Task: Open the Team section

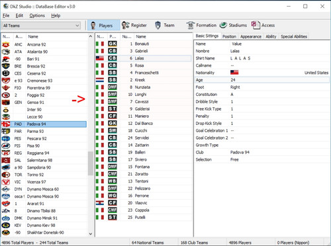Action: (164, 25)
